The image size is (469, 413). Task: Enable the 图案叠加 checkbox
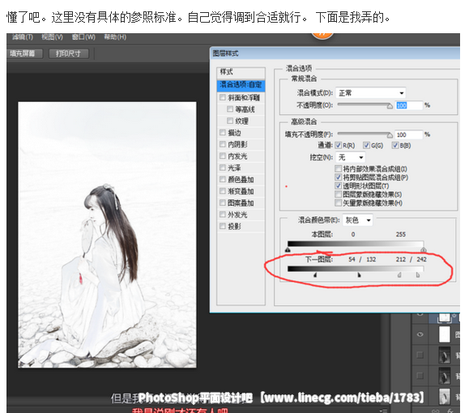click(x=222, y=202)
